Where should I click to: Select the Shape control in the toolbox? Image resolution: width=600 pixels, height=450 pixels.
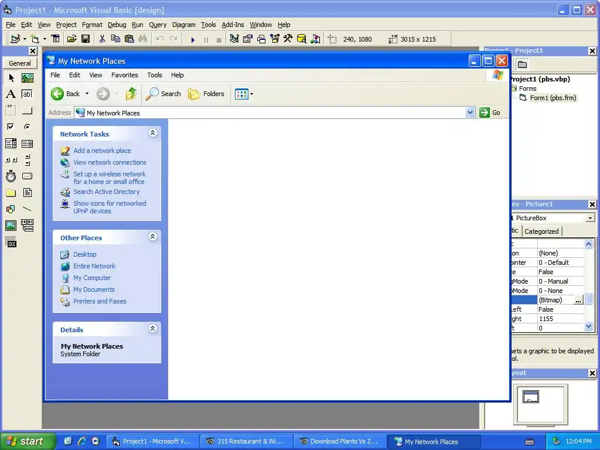click(11, 209)
